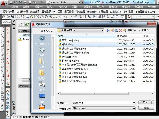This screenshot has width=159, height=119.
Task: Sort files by 名称 column header
Action: 86,36
